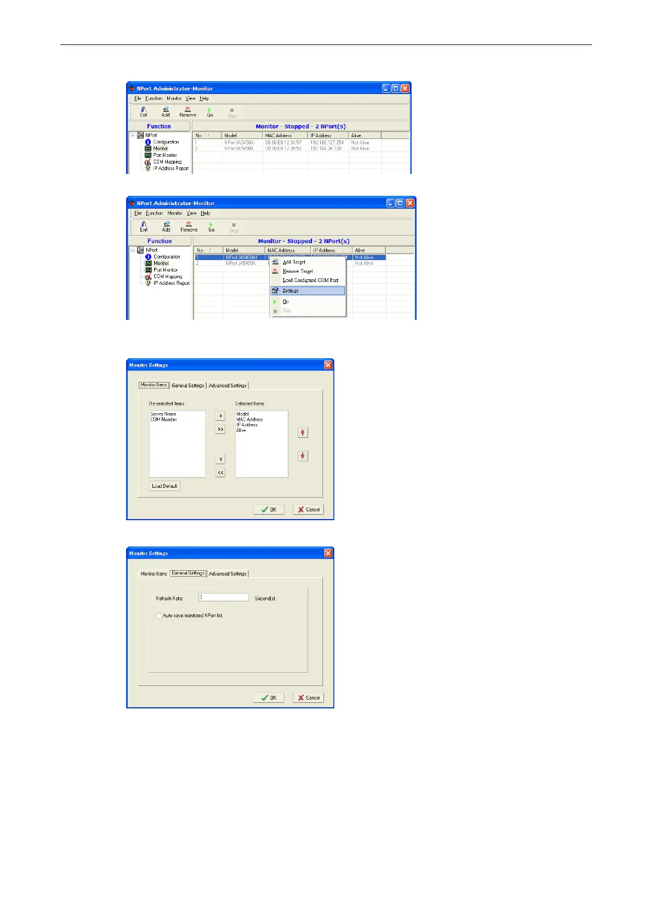653x924 pixels.
Task: Switch to General Settings tab in Monitor Items dialog
Action: [x=188, y=386]
